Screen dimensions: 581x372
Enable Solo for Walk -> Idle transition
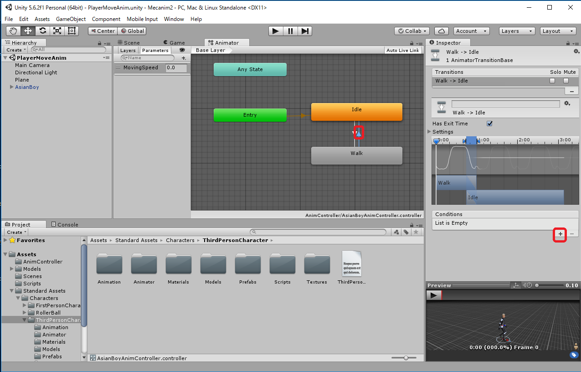pos(552,81)
